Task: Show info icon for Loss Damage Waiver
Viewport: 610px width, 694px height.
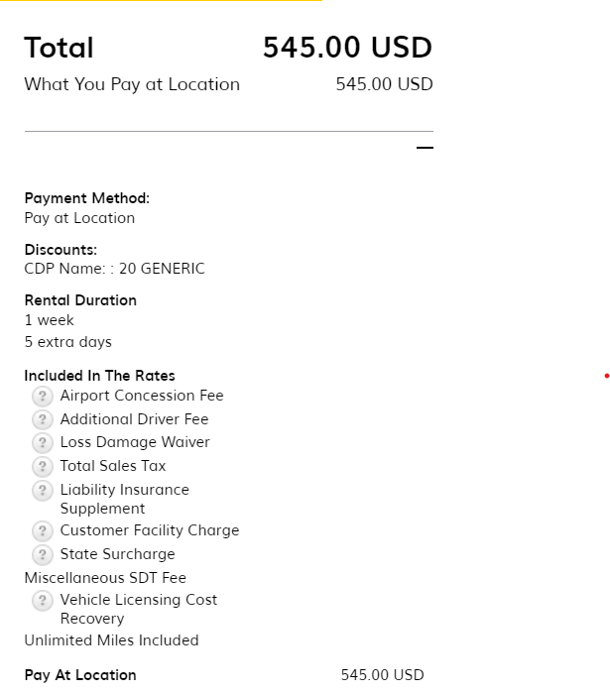Action: [x=42, y=442]
